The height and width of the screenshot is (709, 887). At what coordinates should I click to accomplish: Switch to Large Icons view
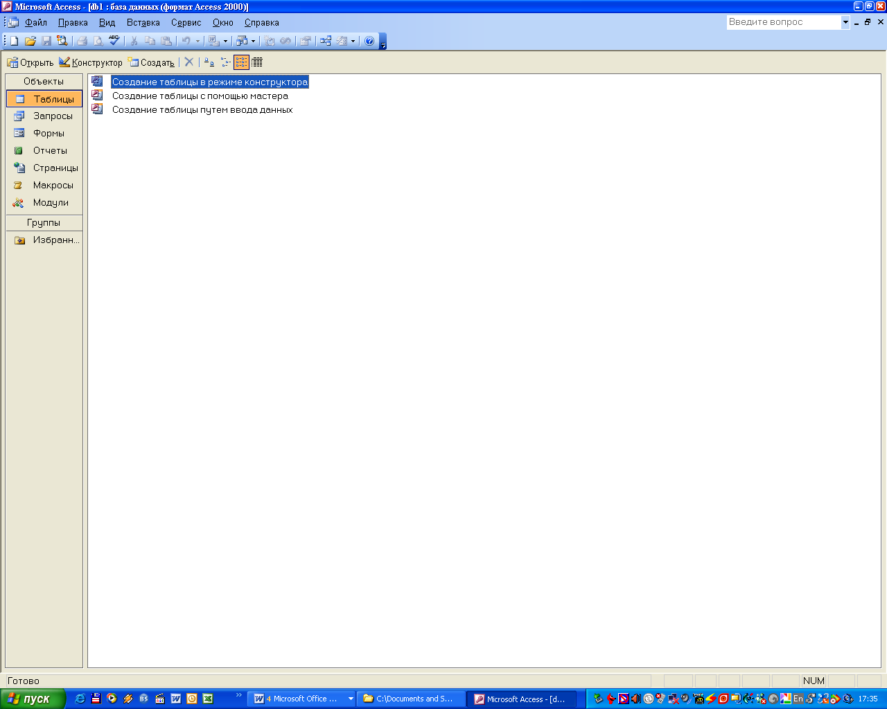coord(209,62)
